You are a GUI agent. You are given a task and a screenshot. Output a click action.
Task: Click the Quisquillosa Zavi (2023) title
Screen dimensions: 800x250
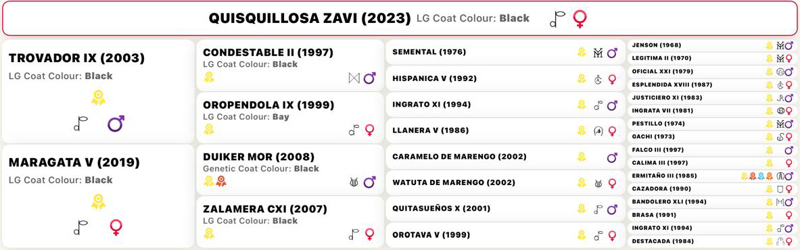(310, 19)
